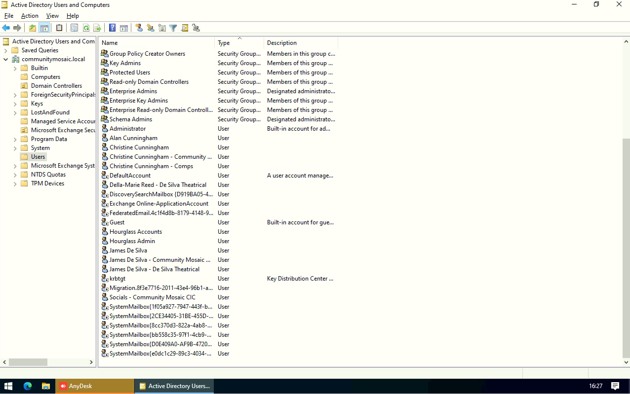Expand the NTDS Quotas container
This screenshot has height=394, width=630.
coord(15,175)
